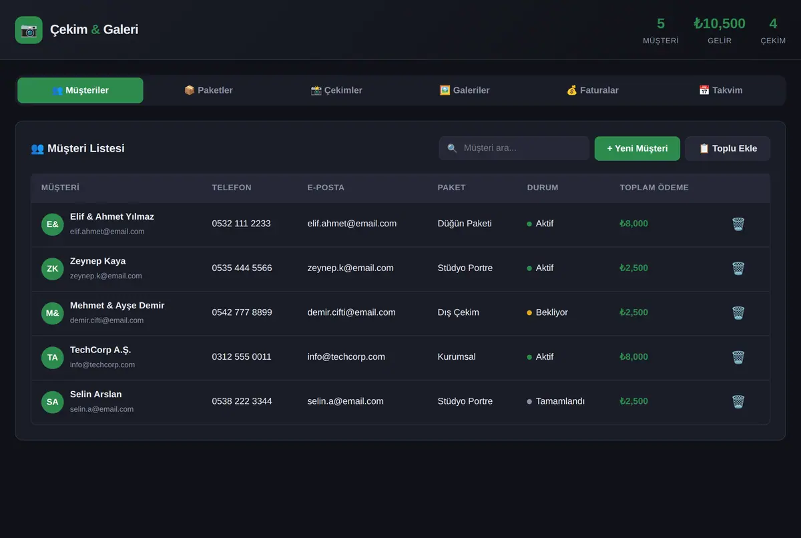Click the DURUM column header
Image resolution: width=801 pixels, height=538 pixels.
(543, 188)
